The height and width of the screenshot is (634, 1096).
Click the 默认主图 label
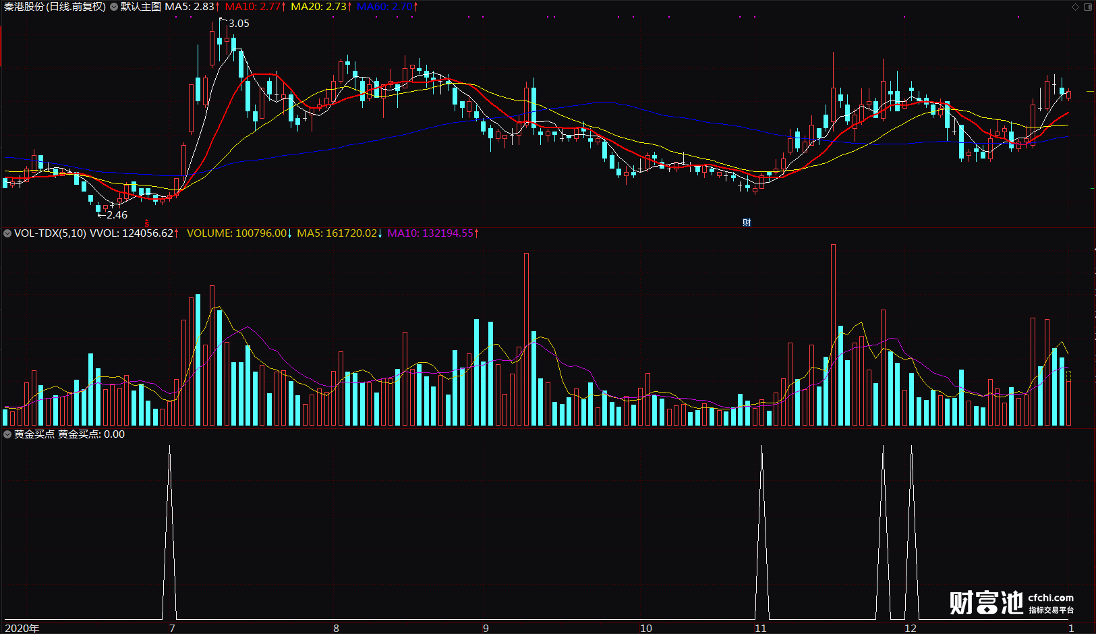tap(141, 7)
